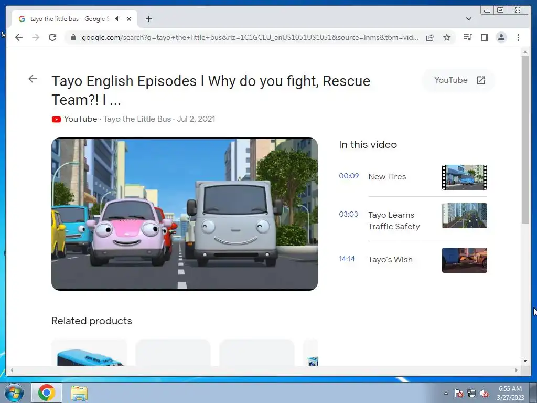Click the 'Jul 2, 2021' date text

196,119
